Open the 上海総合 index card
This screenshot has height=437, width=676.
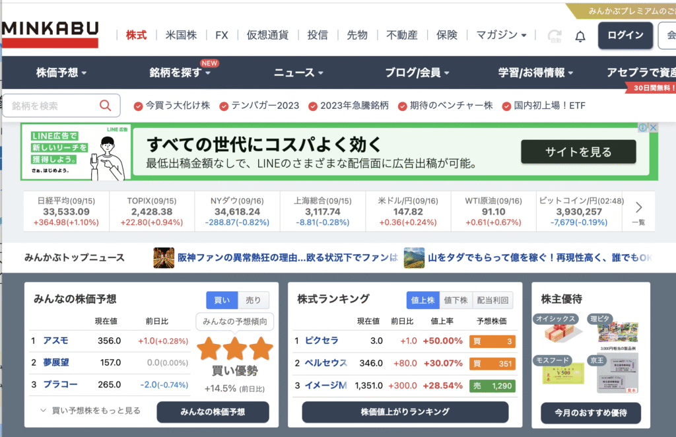(x=322, y=211)
